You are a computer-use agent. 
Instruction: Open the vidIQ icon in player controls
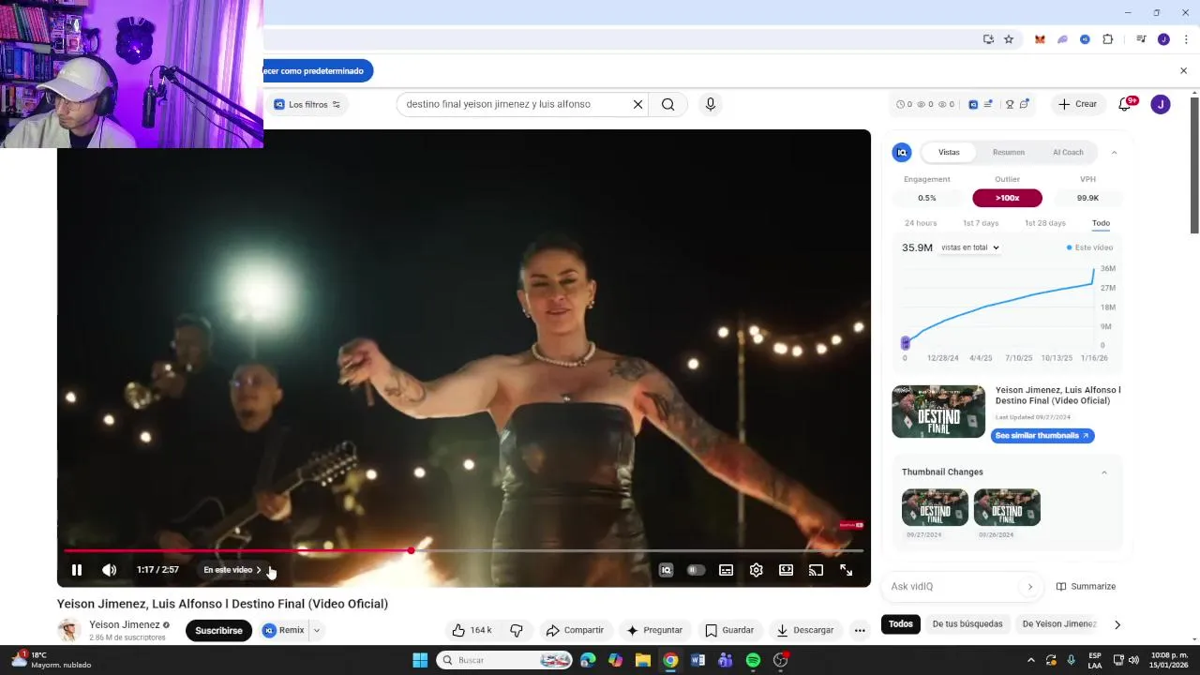[x=666, y=570]
